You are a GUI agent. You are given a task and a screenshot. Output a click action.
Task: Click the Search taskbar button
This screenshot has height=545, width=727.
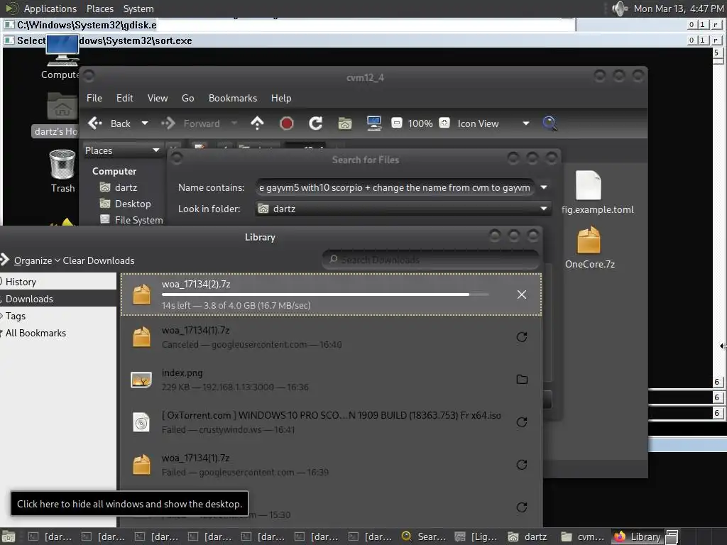425,536
